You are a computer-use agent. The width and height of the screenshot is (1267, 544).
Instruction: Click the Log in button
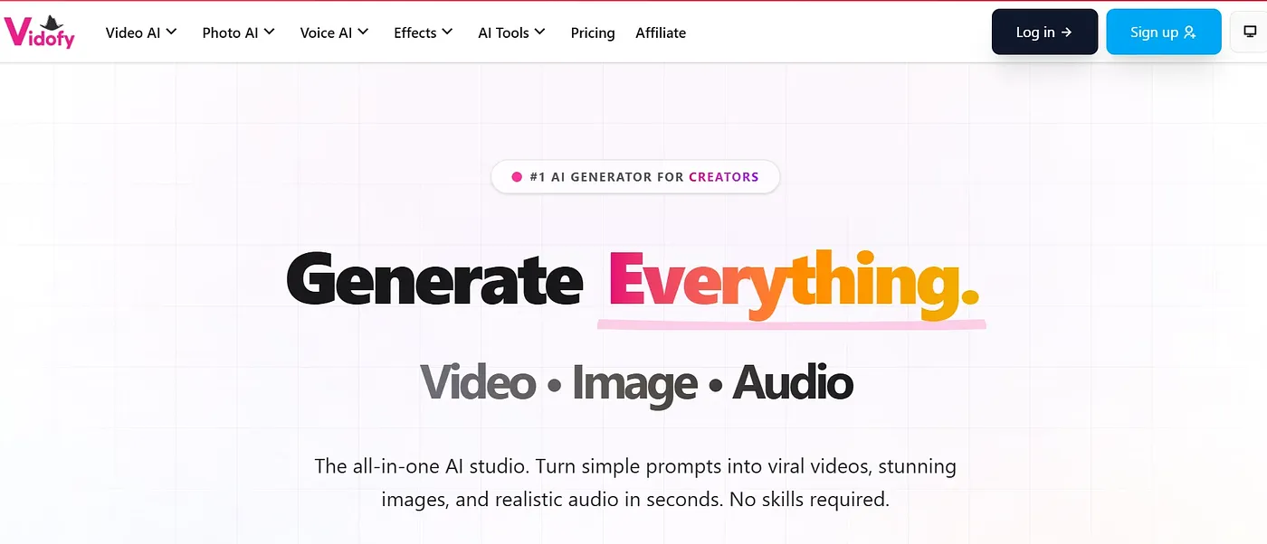coord(1044,32)
